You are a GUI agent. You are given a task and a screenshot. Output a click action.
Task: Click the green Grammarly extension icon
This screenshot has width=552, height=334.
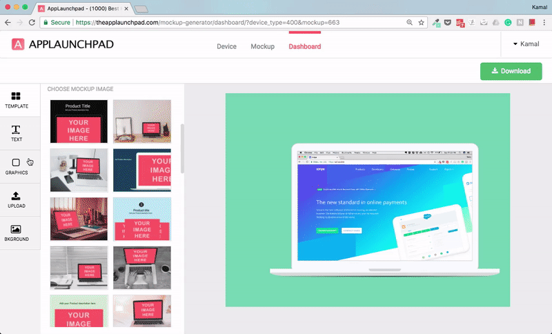508,22
